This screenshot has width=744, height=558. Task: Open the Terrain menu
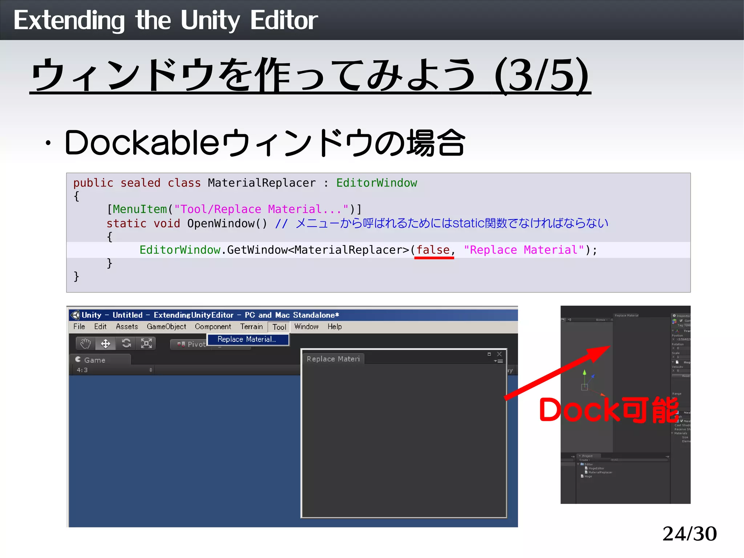click(x=251, y=326)
